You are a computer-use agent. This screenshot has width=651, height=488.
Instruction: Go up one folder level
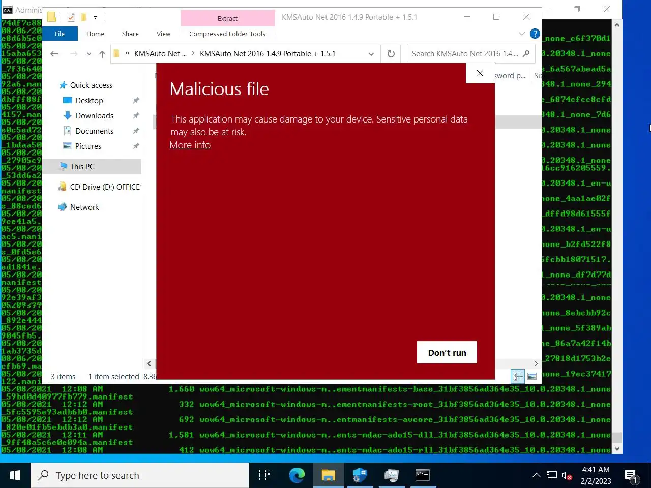pyautogui.click(x=102, y=54)
